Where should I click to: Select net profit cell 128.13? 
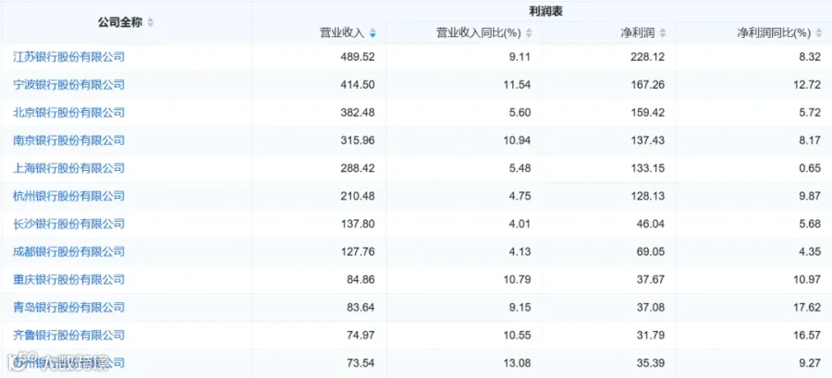pos(647,196)
